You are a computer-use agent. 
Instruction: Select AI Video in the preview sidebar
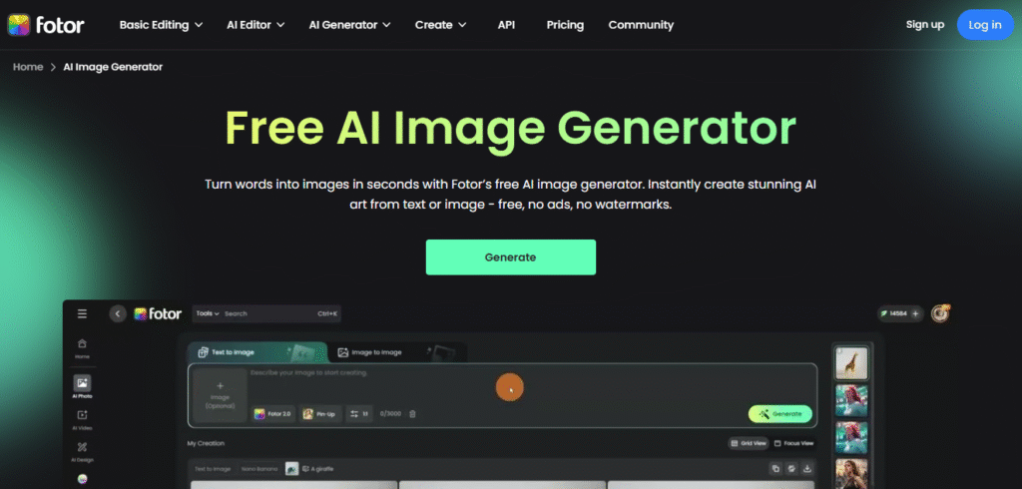point(82,419)
